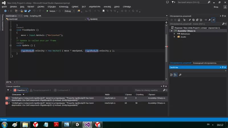Click the feedback speech bubble icon
Image resolution: width=228 pixels, height=128 pixels.
tap(168, 2)
